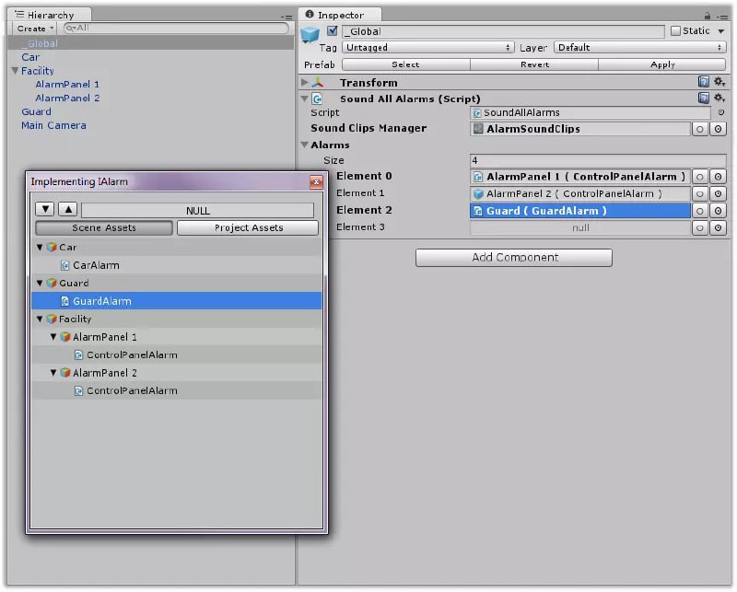Open the Transform component gear menu

point(719,83)
